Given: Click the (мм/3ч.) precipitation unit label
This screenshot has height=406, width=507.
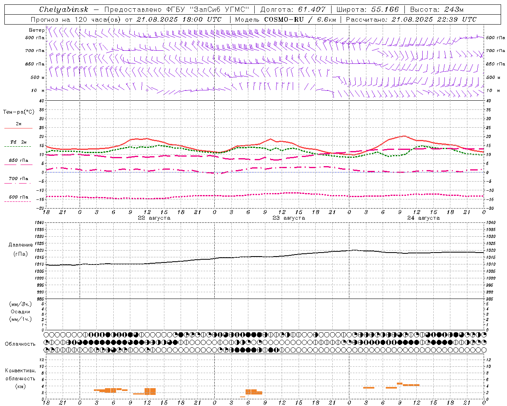Looking at the screenshot, I should click(21, 304).
